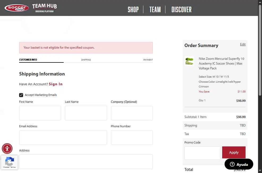The width and height of the screenshot is (262, 173).
Task: Open the Ayuda help chat button
Action: click(239, 164)
